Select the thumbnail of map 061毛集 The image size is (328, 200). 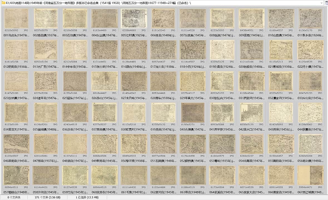(x=134, y=175)
